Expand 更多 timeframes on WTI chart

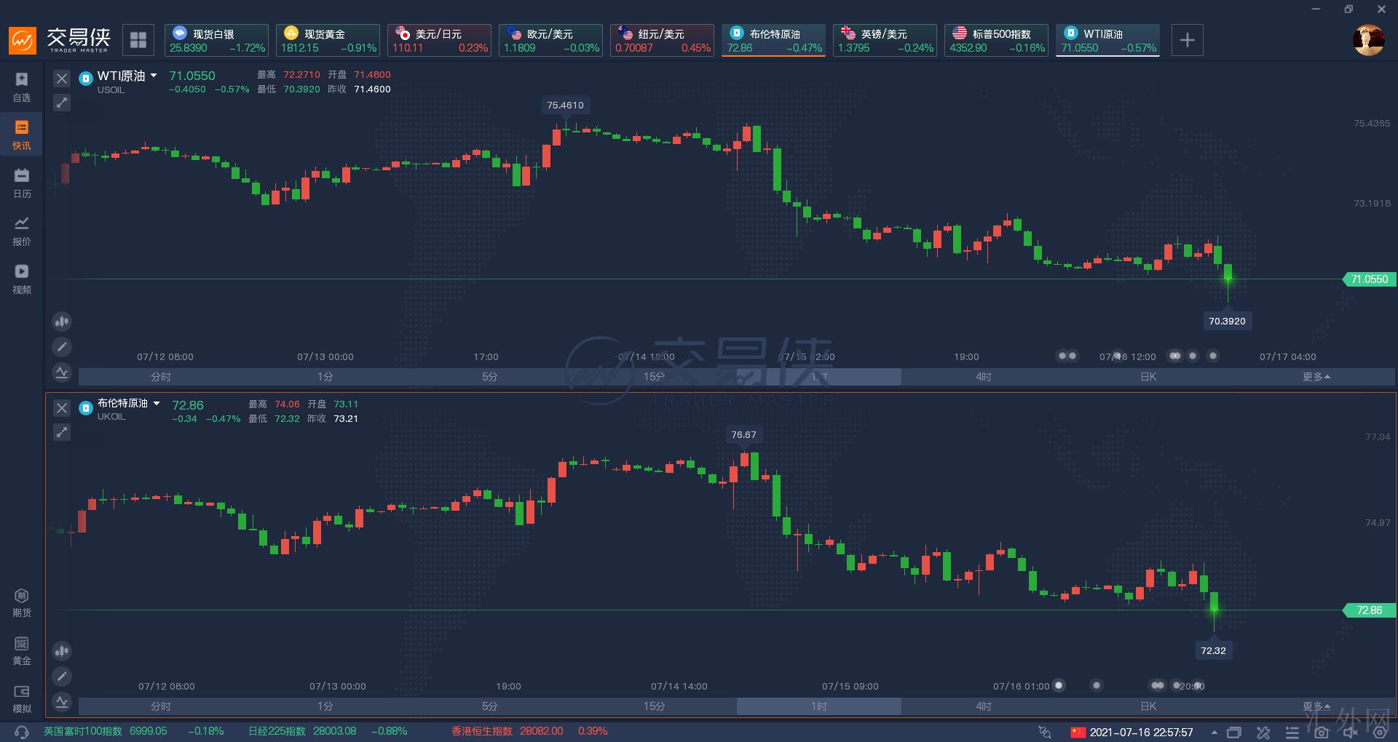click(x=1316, y=377)
